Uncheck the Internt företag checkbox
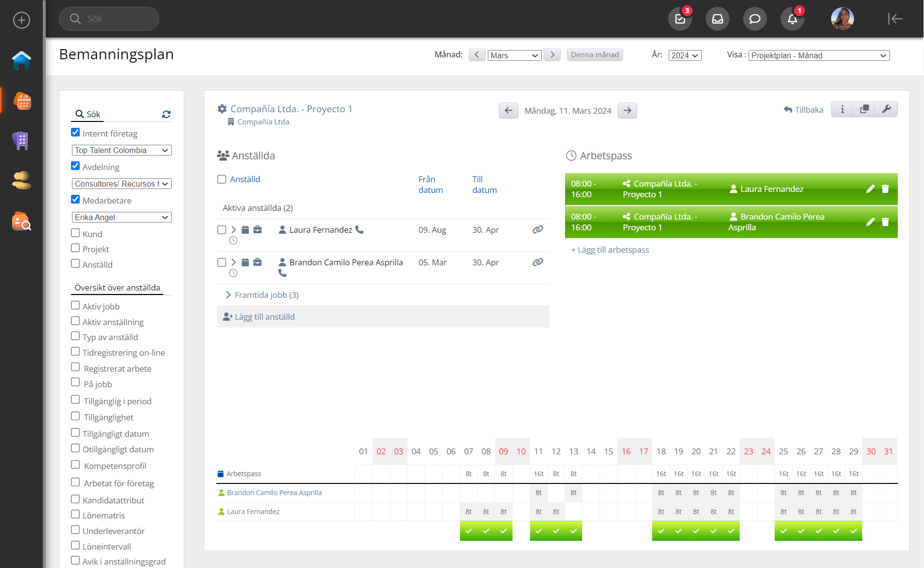The width and height of the screenshot is (924, 568). click(75, 133)
